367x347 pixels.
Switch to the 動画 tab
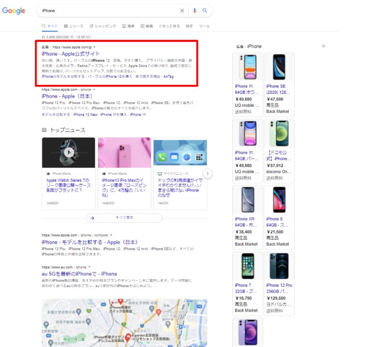click(x=147, y=26)
